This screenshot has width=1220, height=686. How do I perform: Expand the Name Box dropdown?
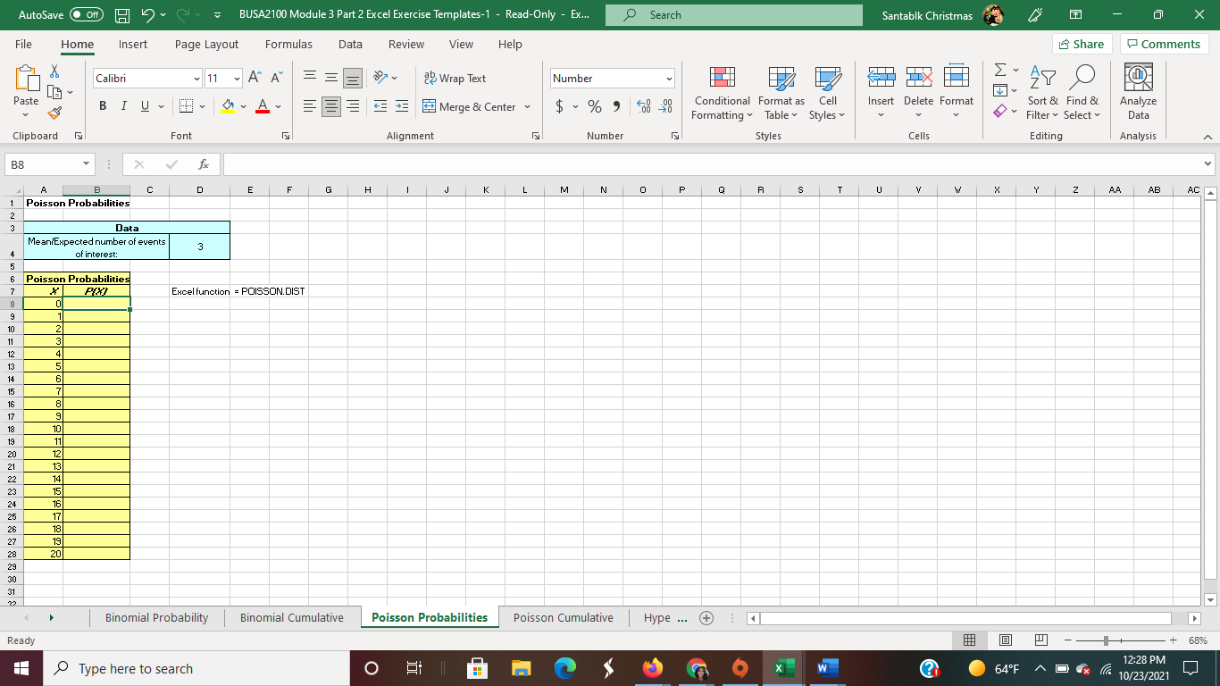(85, 165)
